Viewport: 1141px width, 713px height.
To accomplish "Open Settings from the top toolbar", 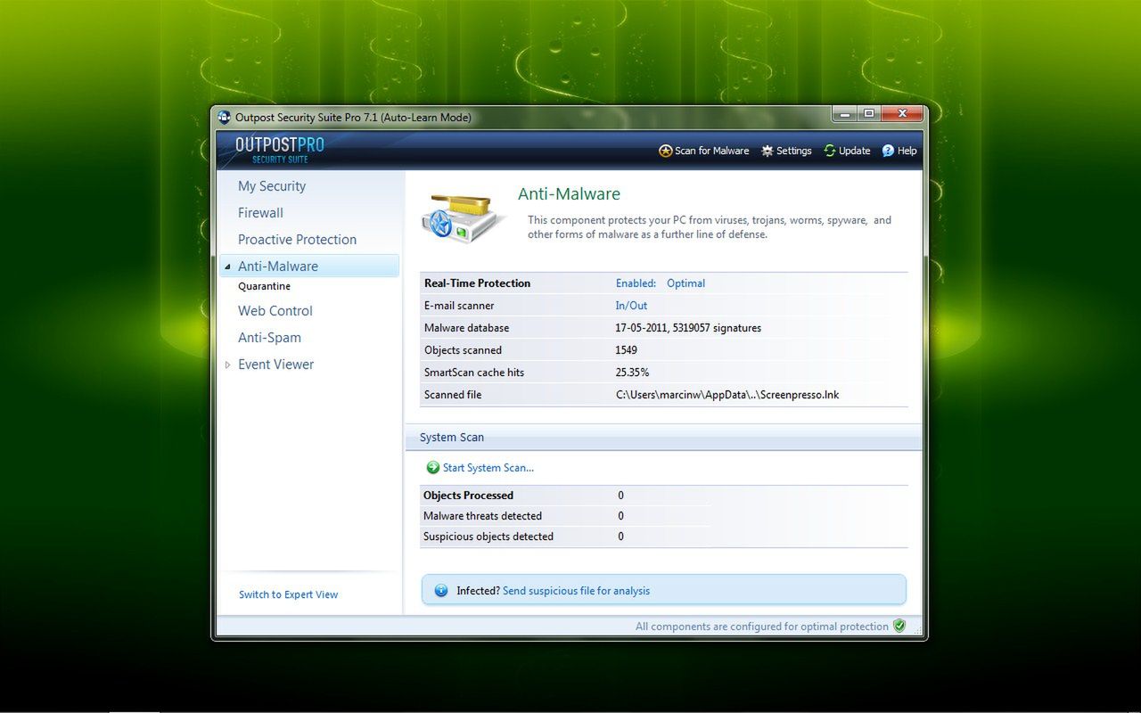I will [x=793, y=151].
